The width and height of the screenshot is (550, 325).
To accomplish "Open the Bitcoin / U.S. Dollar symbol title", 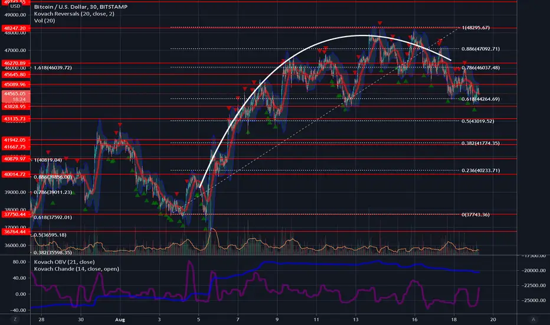I will [81, 6].
